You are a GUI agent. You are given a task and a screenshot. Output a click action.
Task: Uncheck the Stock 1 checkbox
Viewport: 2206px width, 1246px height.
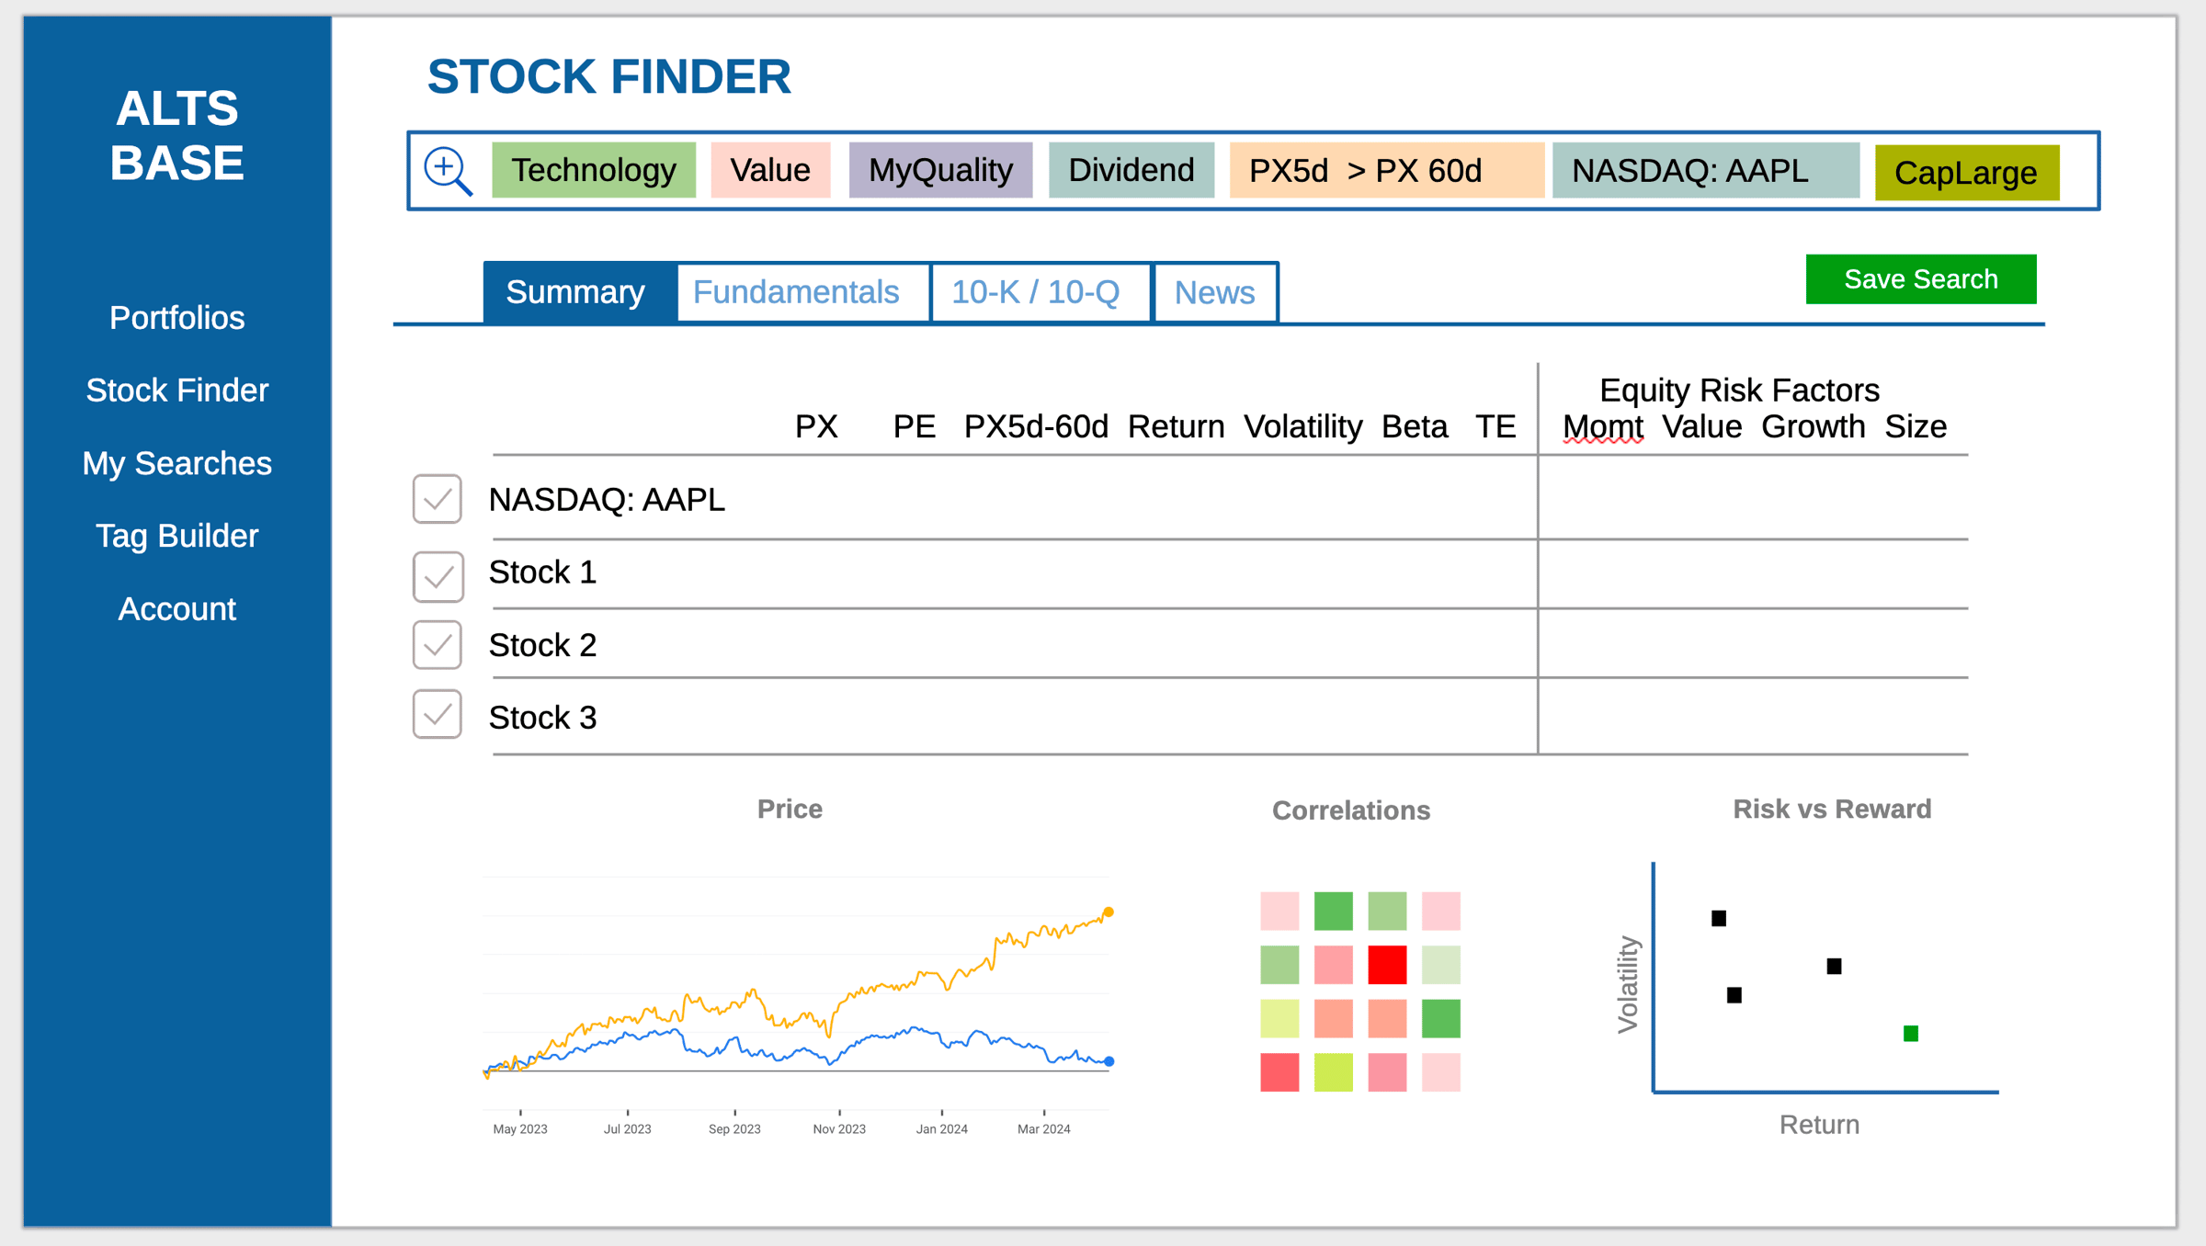pos(438,576)
